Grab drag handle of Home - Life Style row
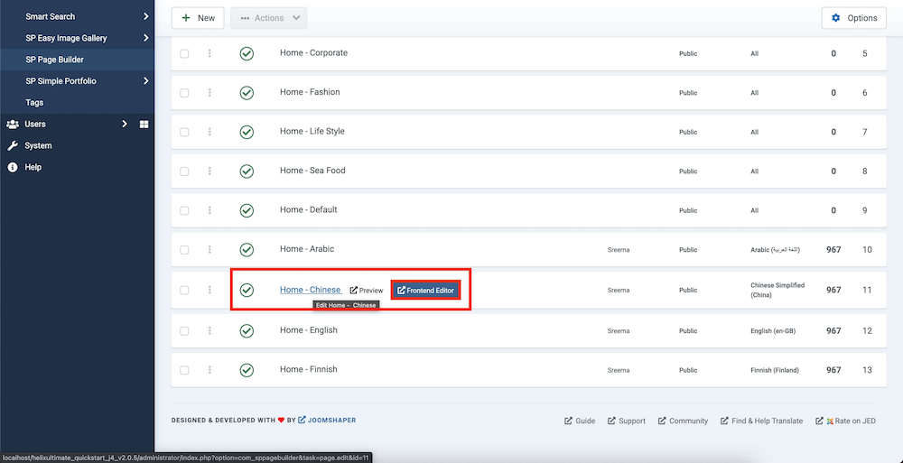Screen dimensions: 903x463 [x=209, y=132]
